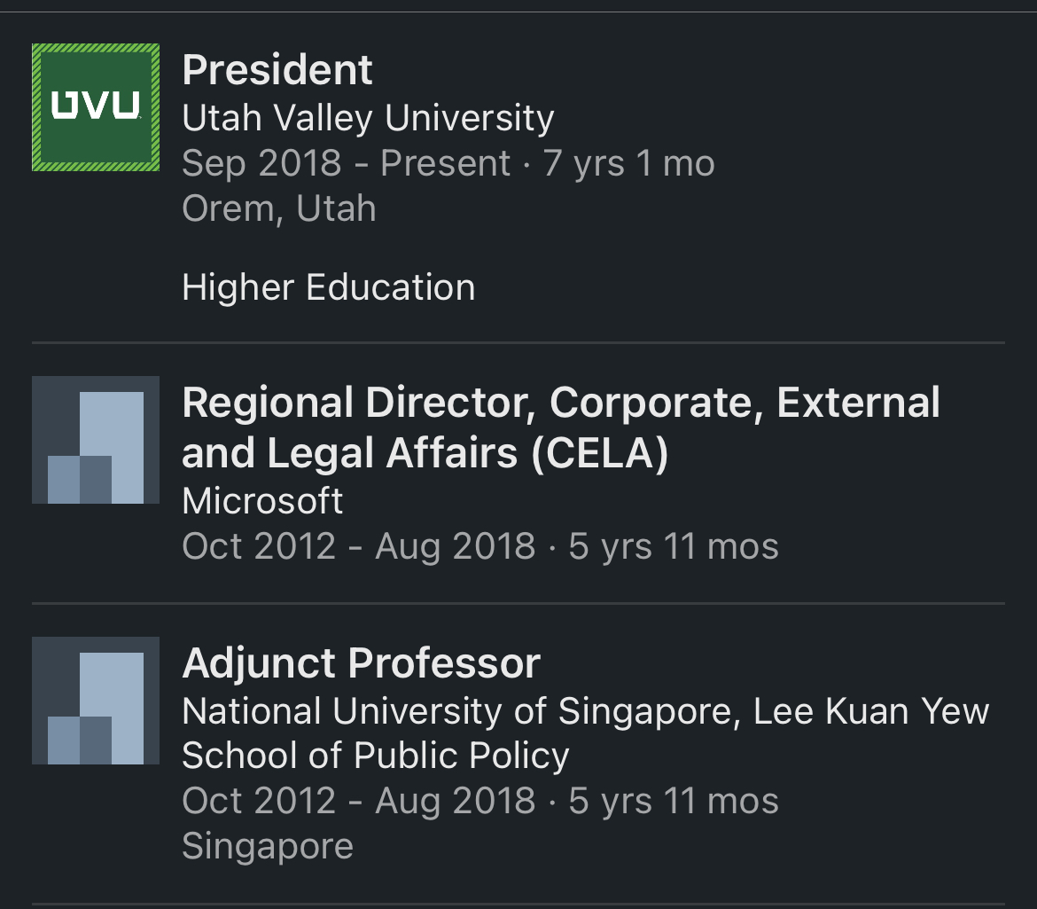
Task: Open National University of Singapore name
Action: 585,711
